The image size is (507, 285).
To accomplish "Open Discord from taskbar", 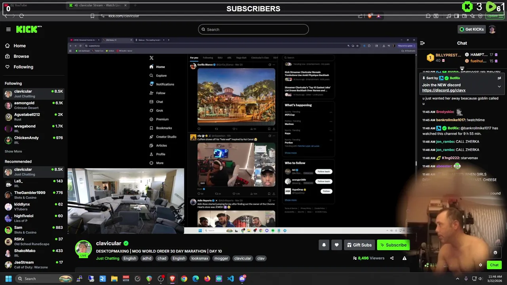I will pyautogui.click(x=242, y=279).
